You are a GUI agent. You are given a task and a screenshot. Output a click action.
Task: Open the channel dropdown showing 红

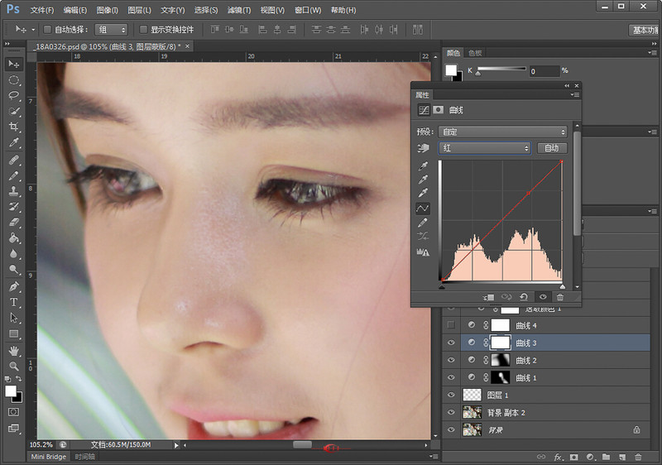[x=484, y=147]
